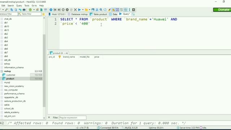The height and width of the screenshot is (130, 231).
Task: Go to last row icon
Action: (59, 10)
